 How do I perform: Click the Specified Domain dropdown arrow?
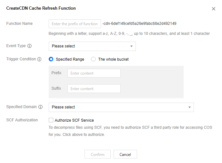[x=189, y=107]
